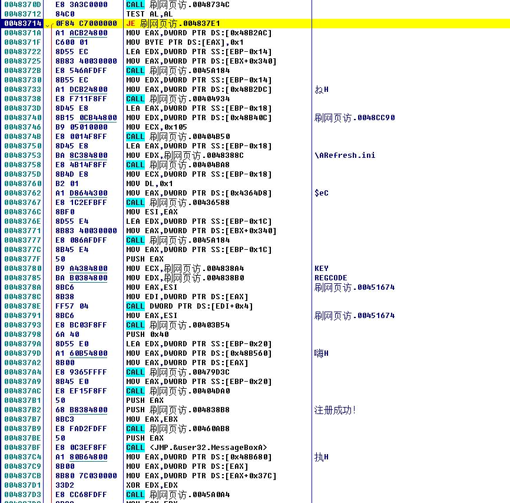Select CALL 0048734C instruction at top

click(x=178, y=5)
